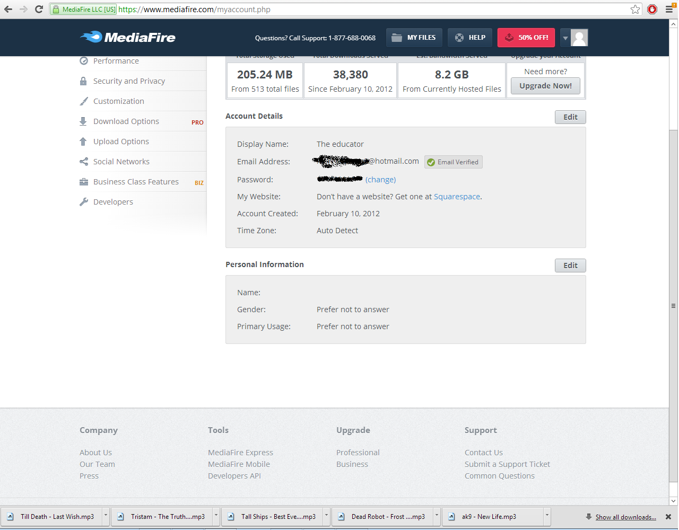The height and width of the screenshot is (530, 679).
Task: Open the Squarespace link
Action: pyautogui.click(x=457, y=197)
